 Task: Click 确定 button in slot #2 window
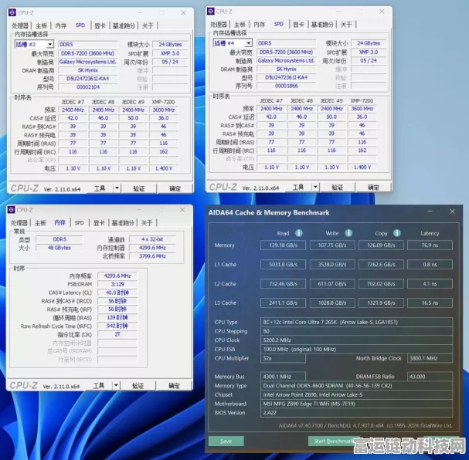[x=175, y=188]
